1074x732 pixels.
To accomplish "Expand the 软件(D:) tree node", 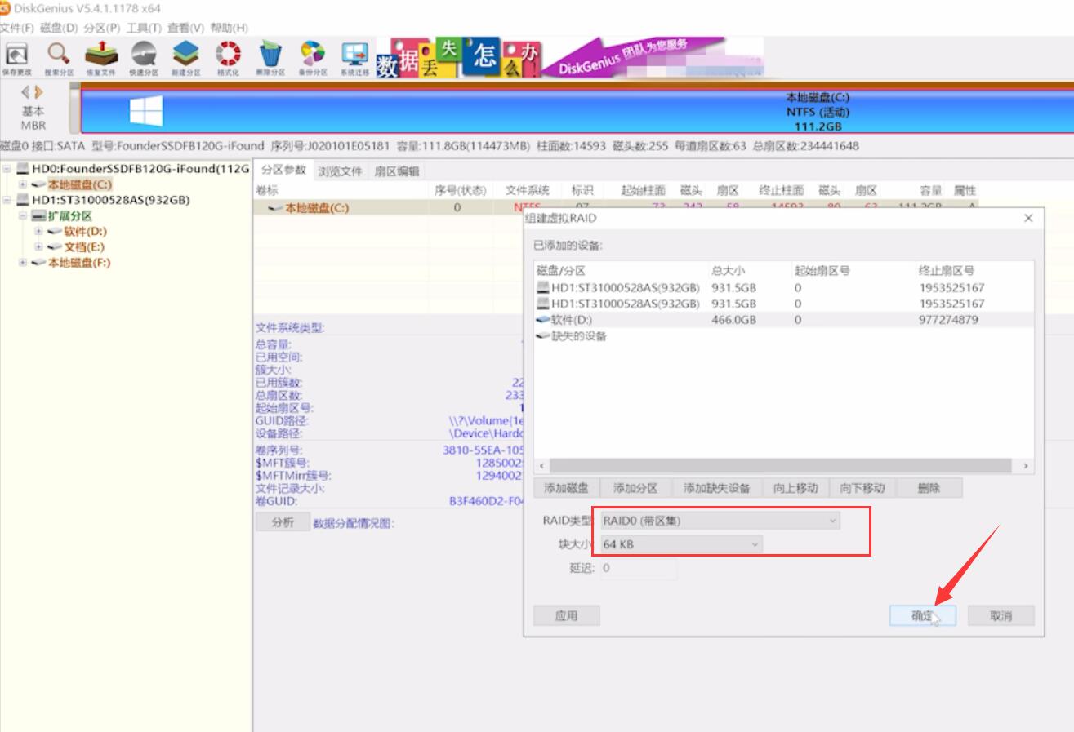I will (38, 232).
